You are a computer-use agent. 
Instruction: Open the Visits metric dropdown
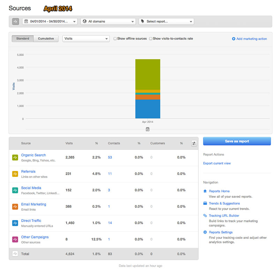pyautogui.click(x=86, y=38)
